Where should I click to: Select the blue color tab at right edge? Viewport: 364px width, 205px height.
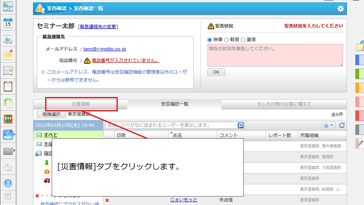coord(360,60)
